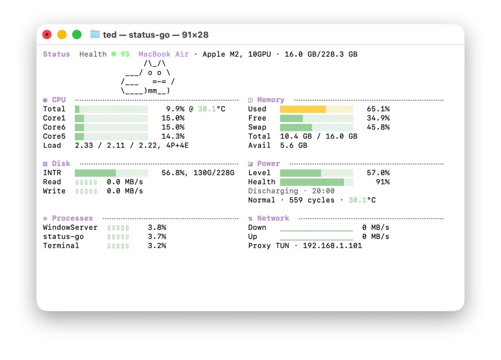Click the memory free value '34.9%'

[x=378, y=118]
